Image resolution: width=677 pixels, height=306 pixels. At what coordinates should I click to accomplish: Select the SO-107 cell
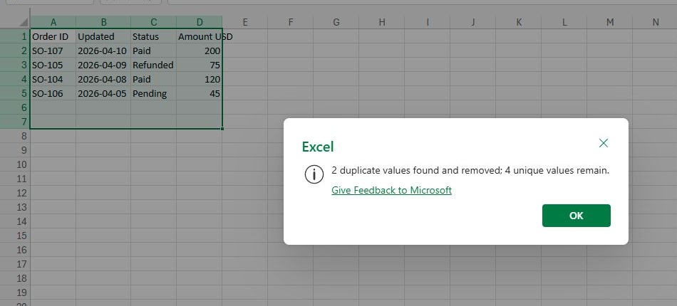[53, 51]
